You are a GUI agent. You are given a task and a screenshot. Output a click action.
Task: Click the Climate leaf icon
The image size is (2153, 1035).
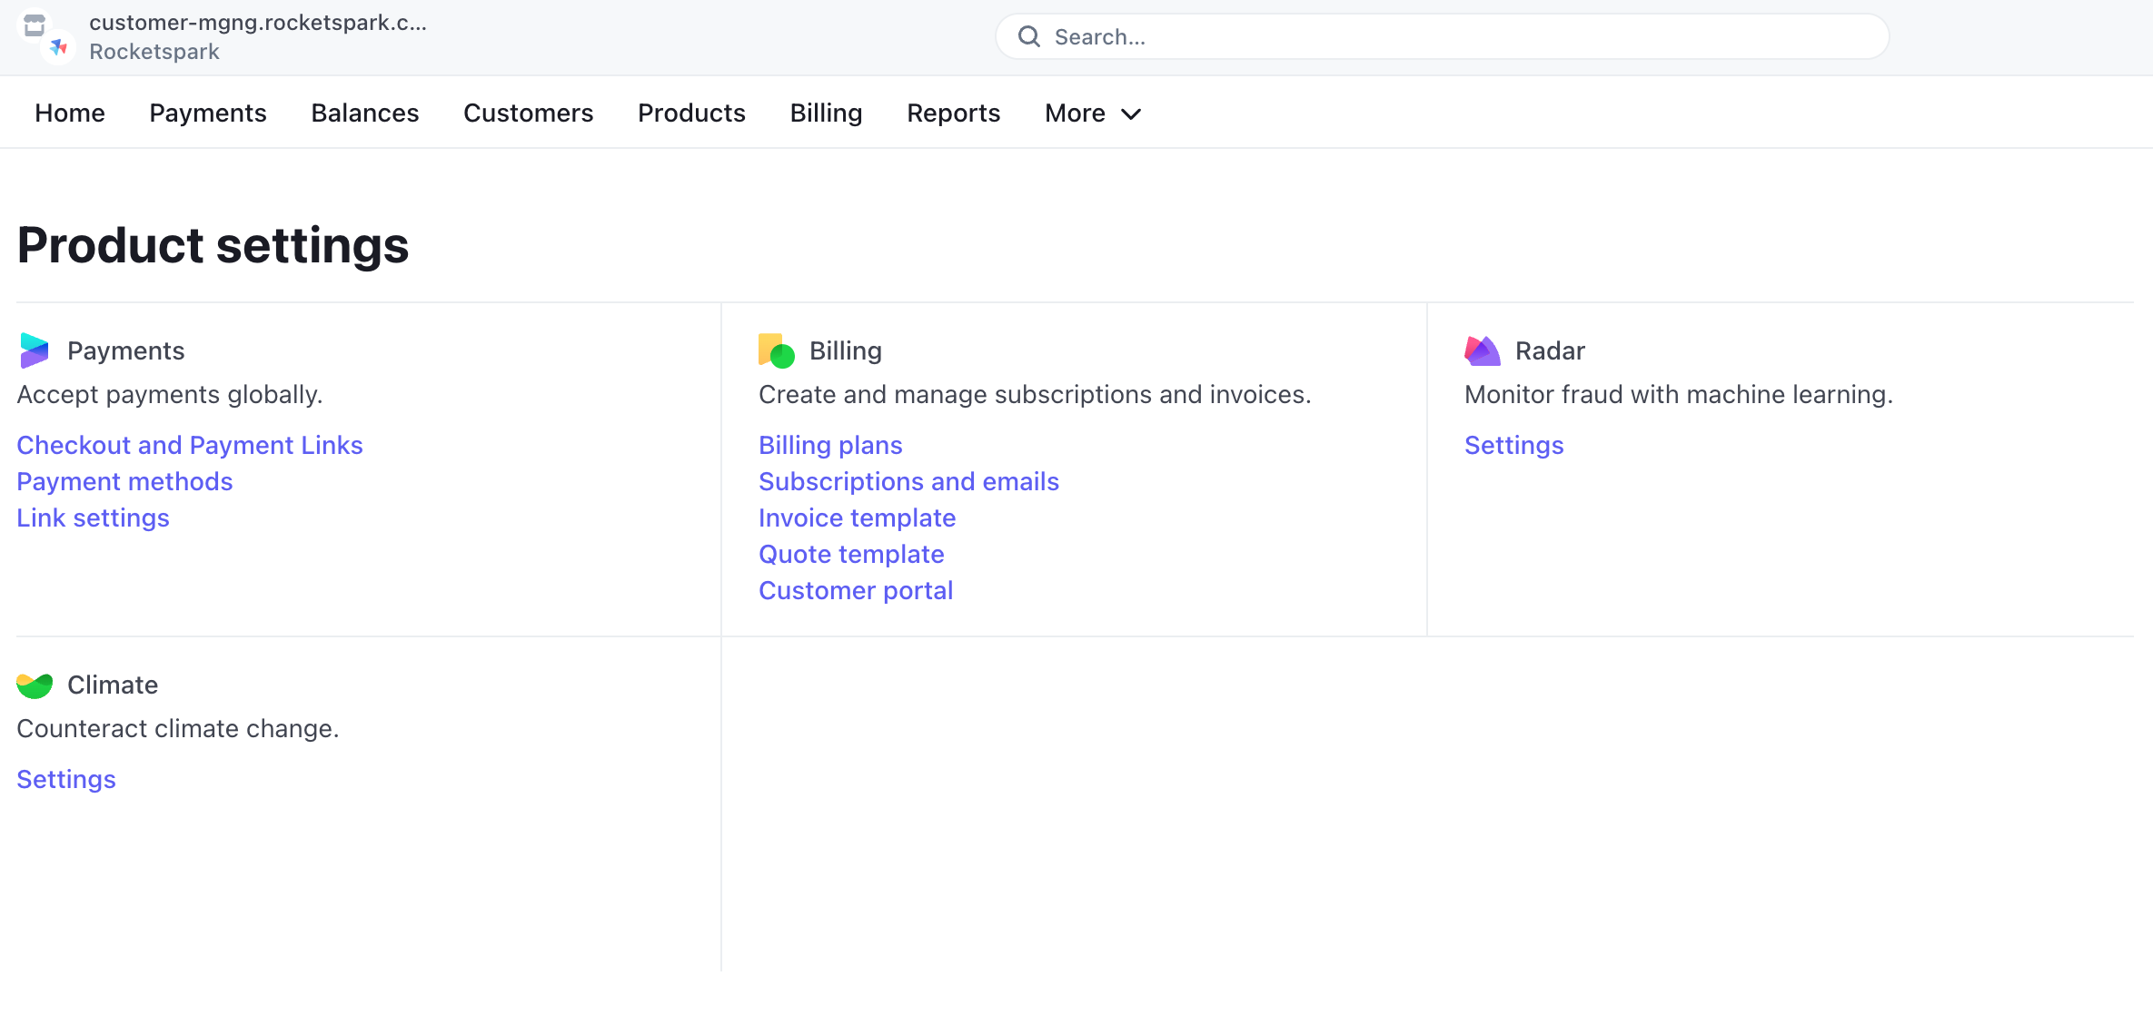click(35, 685)
